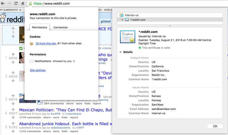
Task: Open the '18 from this site' cookies link
Action: pyautogui.click(x=46, y=43)
